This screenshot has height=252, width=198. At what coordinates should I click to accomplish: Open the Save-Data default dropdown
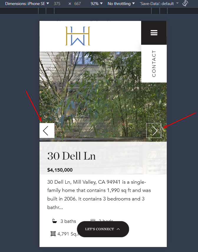[x=159, y=4]
